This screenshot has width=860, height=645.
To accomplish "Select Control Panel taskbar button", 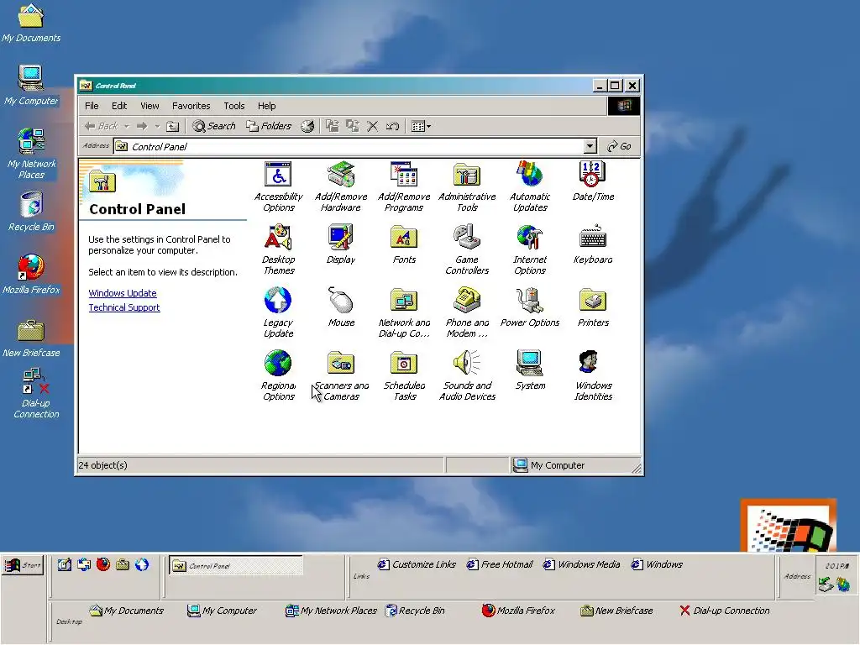I will click(x=236, y=565).
